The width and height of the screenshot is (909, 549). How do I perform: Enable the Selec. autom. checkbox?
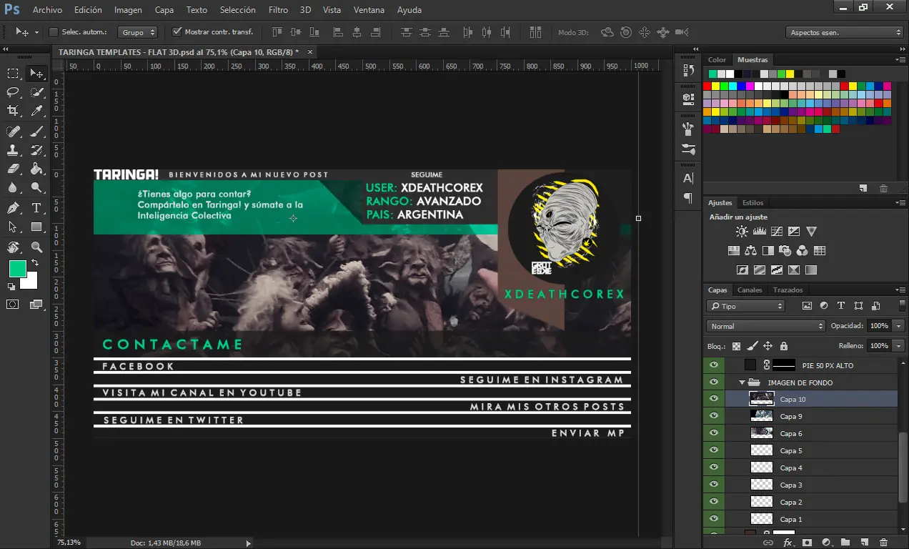53,32
